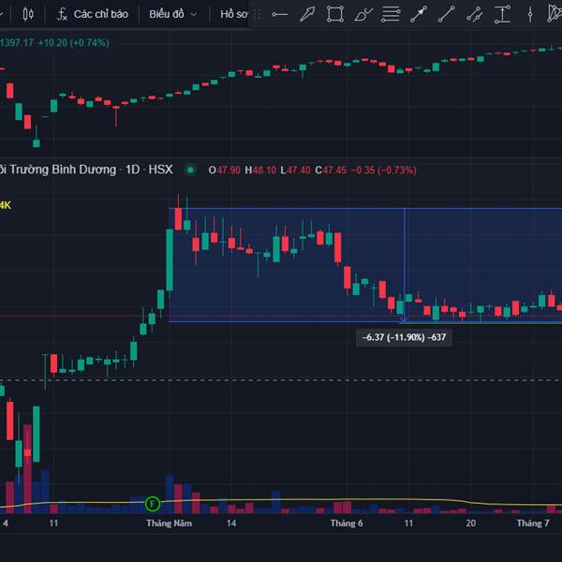Click the Tháng 6 date axis label
562x562 pixels.
tap(347, 524)
